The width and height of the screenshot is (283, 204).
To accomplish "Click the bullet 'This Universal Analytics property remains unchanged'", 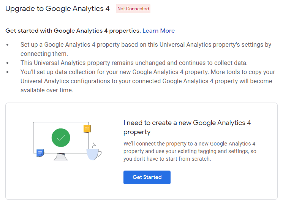I will (x=134, y=63).
